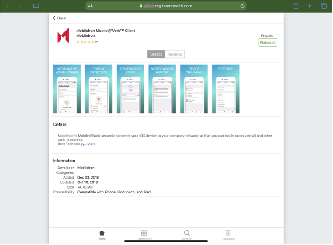
Task: Select the Details tab
Action: point(156,54)
